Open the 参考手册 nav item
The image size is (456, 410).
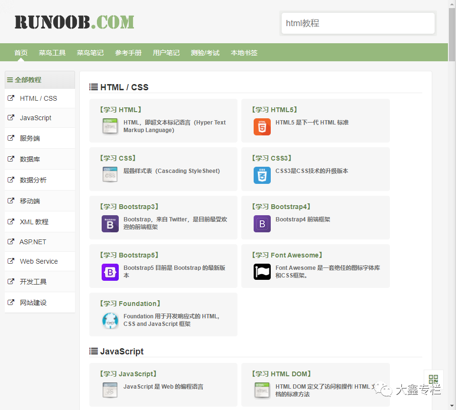click(x=128, y=53)
